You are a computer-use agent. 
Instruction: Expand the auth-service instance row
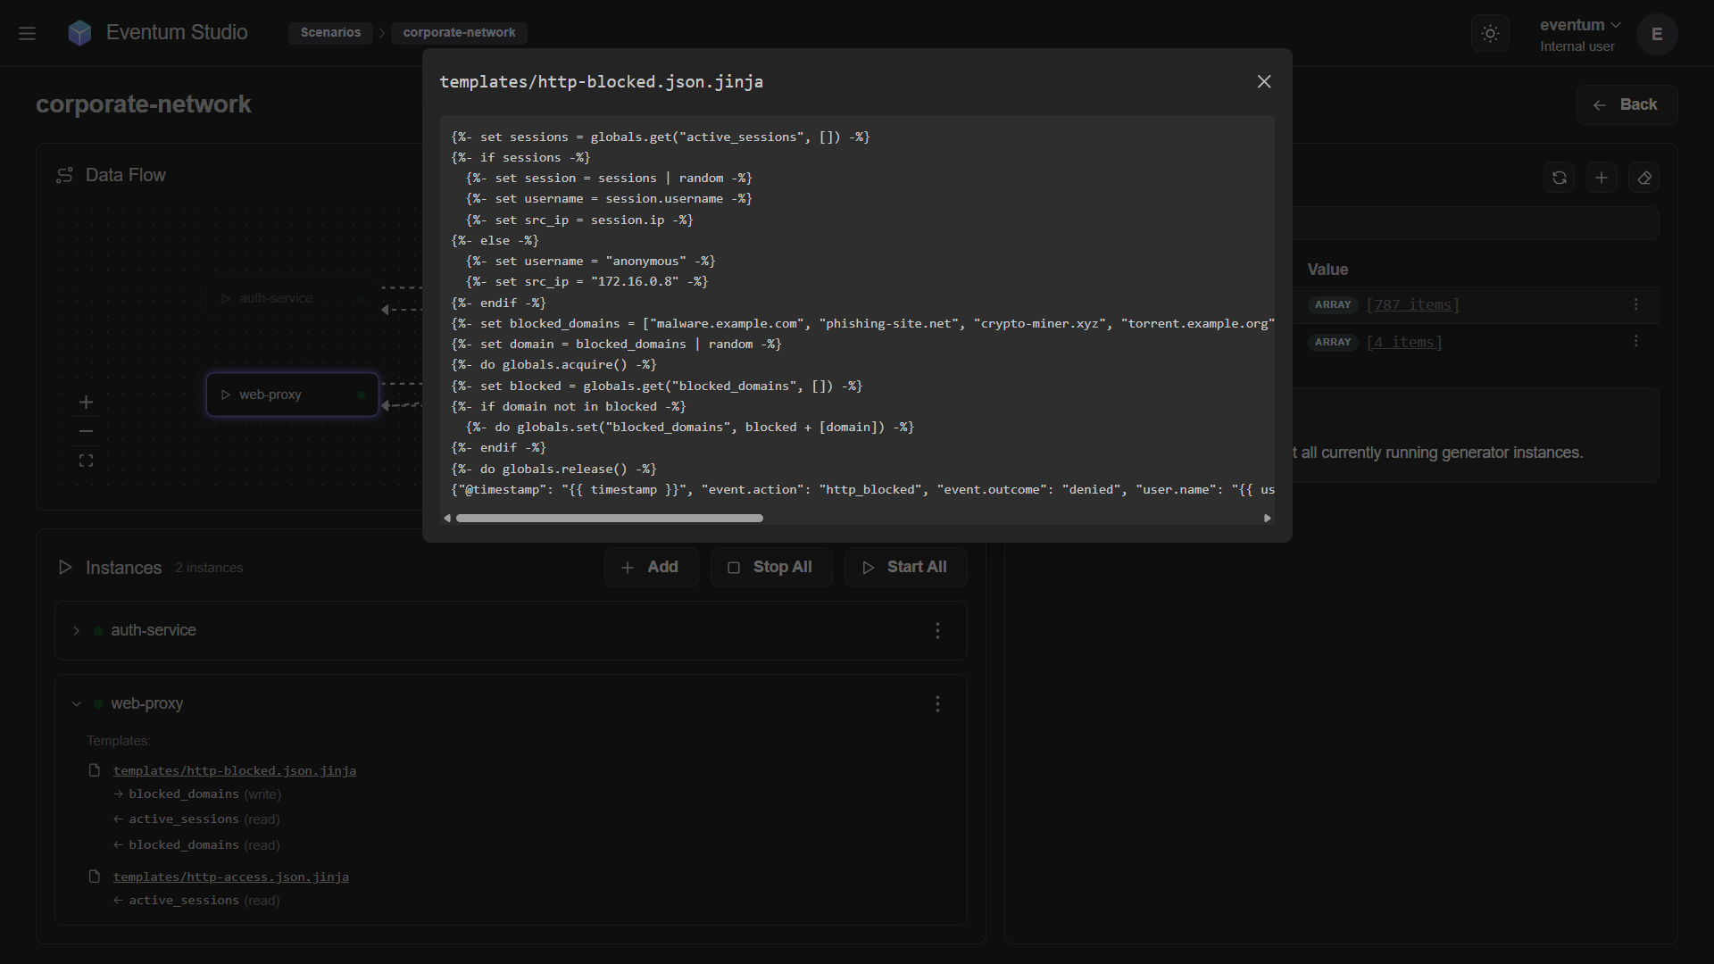(77, 631)
